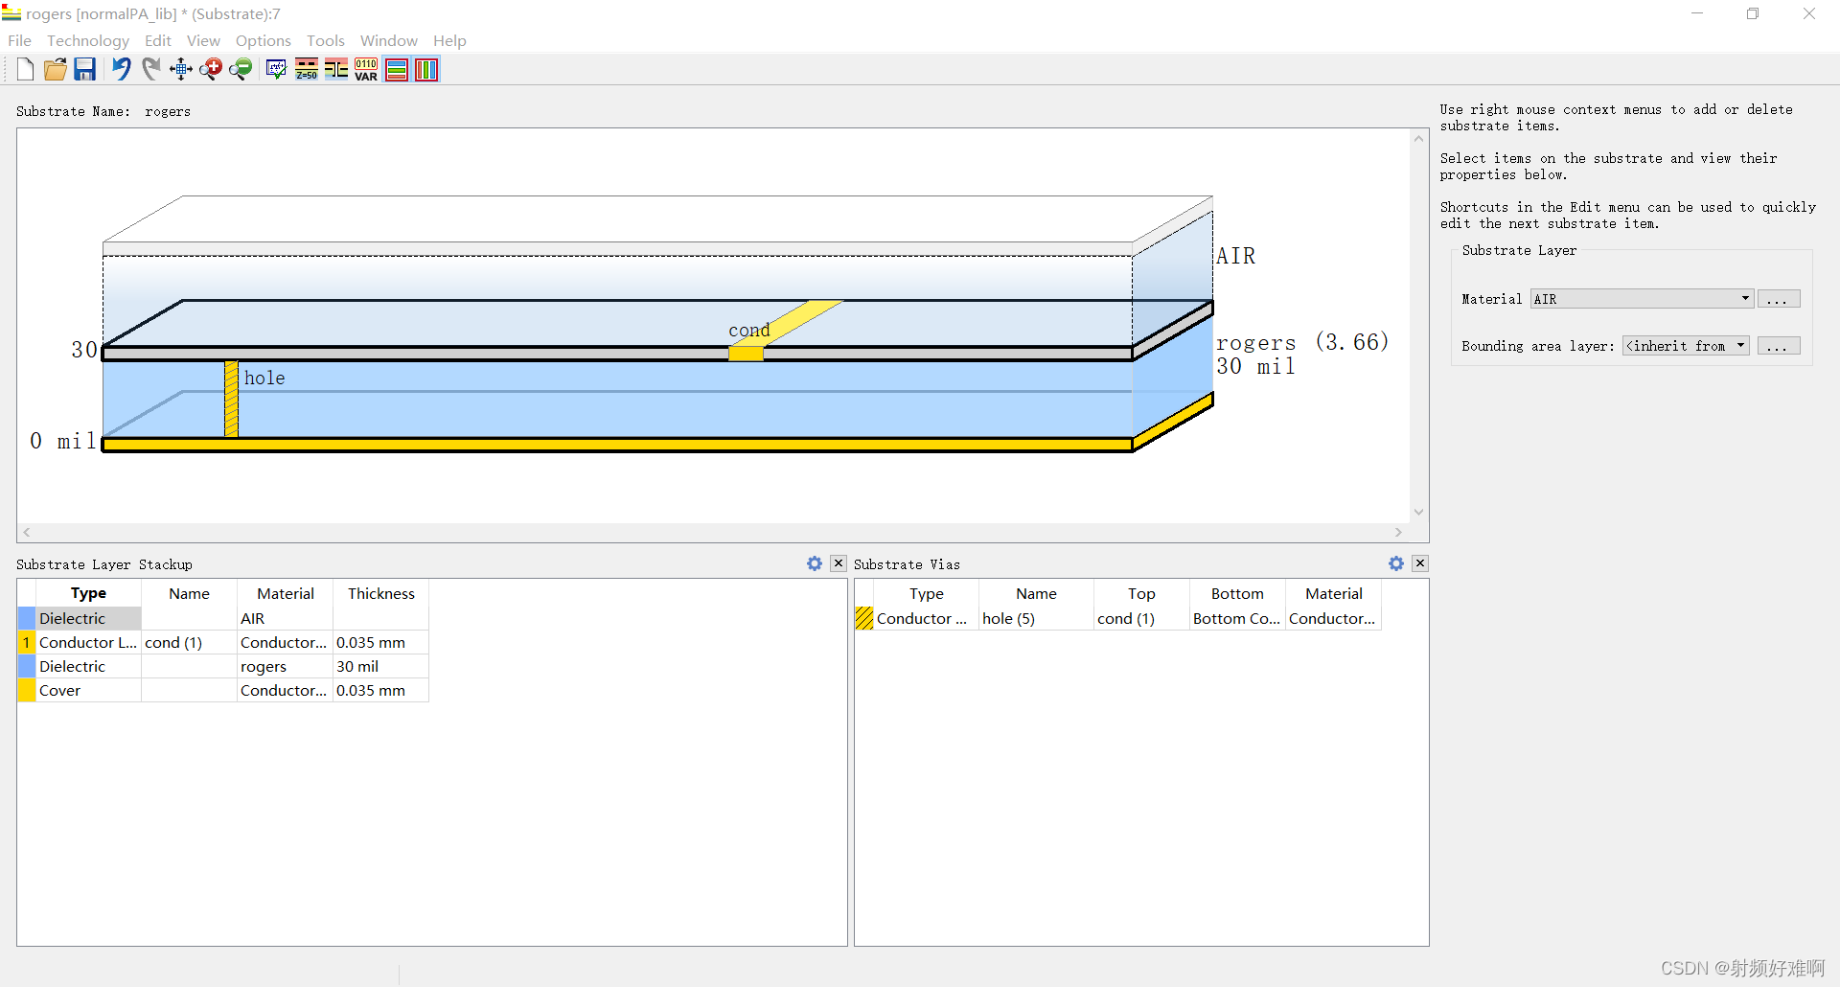Image resolution: width=1840 pixels, height=987 pixels.
Task: Zoom in with the red plus magnifier
Action: [x=211, y=69]
